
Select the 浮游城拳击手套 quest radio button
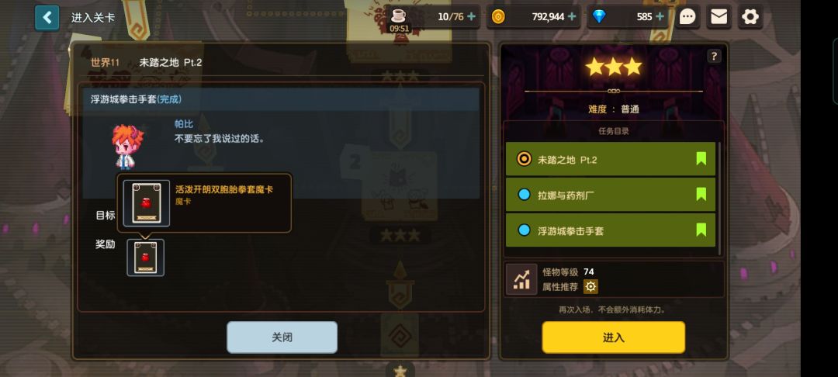pyautogui.click(x=525, y=230)
